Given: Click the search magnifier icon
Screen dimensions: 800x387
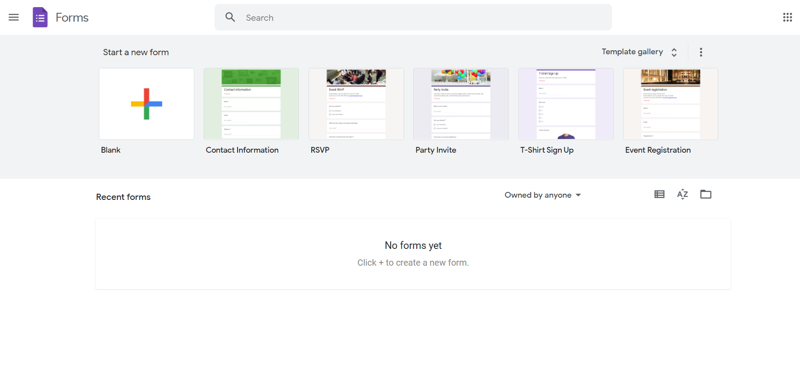Looking at the screenshot, I should (x=230, y=18).
